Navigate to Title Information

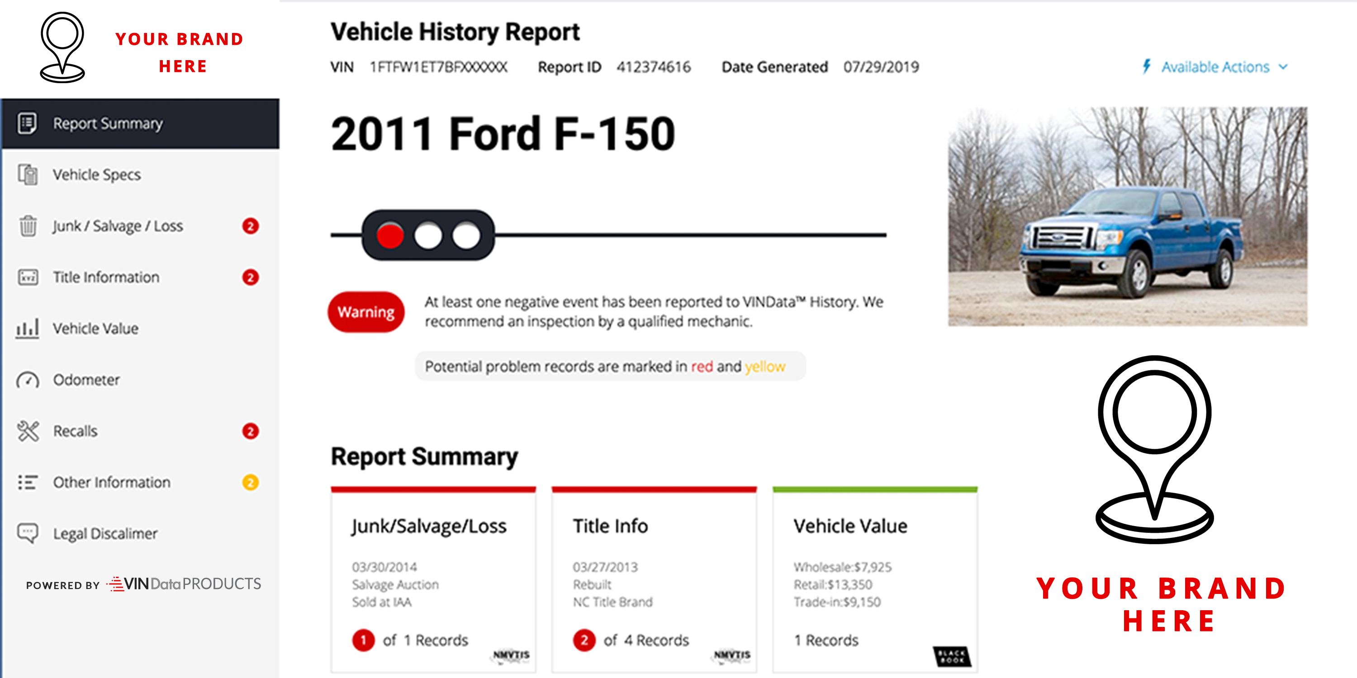(x=140, y=278)
